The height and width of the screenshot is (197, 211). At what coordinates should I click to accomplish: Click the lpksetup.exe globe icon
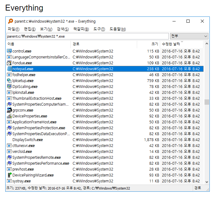click(x=9, y=80)
